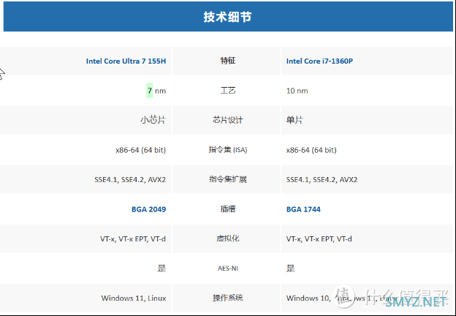Click the Ultra 7 AES-NI 是 value
This screenshot has width=456, height=316.
(161, 268)
